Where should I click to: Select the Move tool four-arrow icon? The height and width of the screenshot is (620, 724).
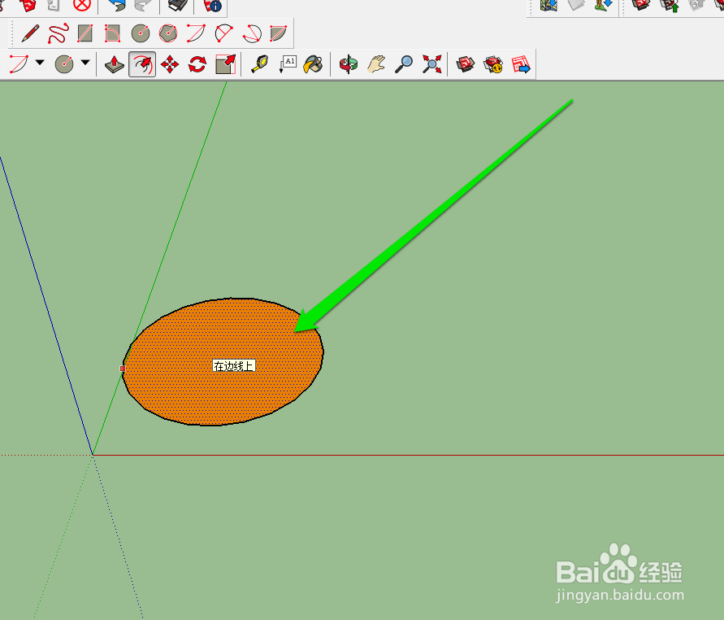pyautogui.click(x=170, y=64)
